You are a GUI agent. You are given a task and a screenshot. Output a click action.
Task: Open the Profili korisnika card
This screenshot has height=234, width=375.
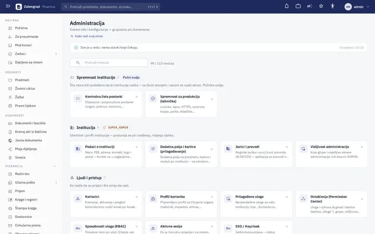[181, 204]
